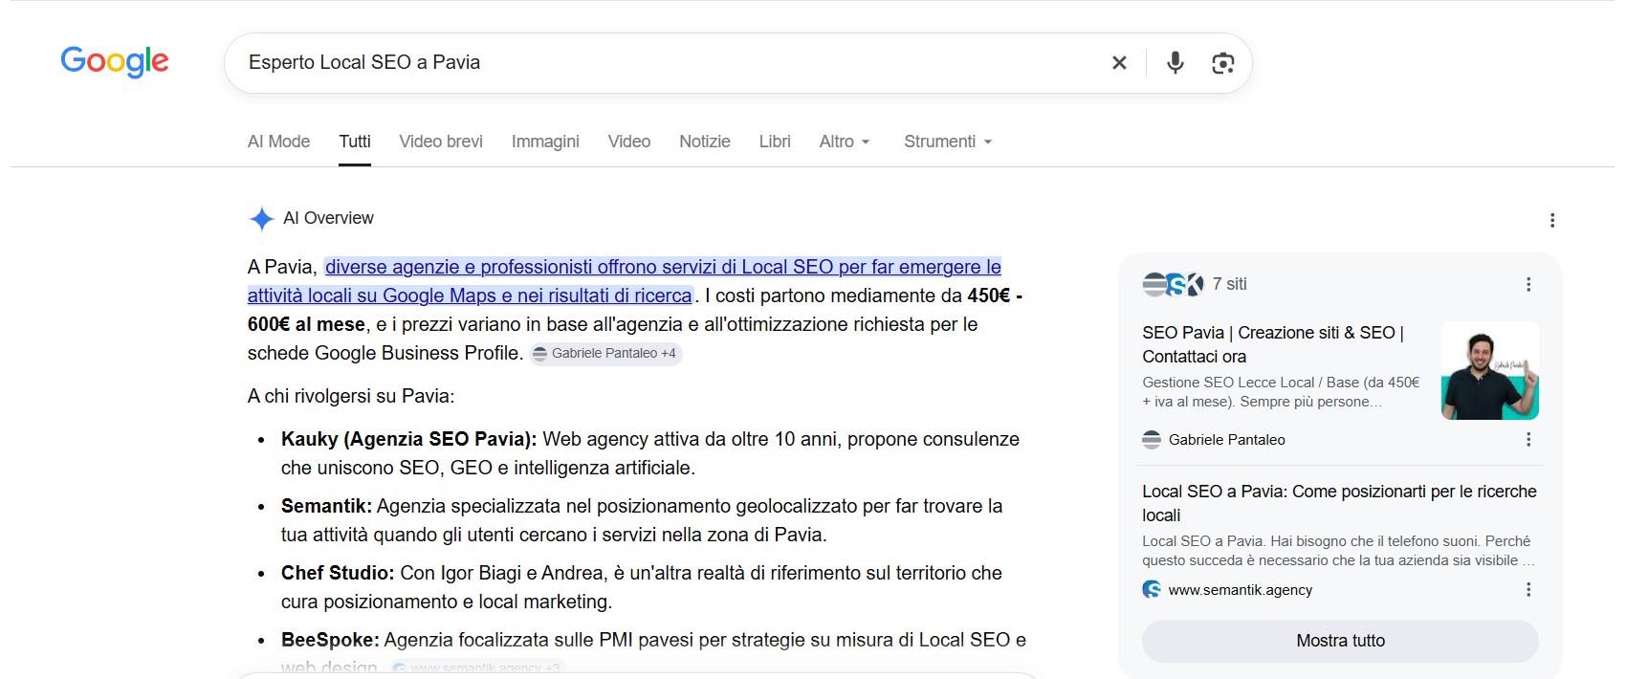This screenshot has width=1626, height=679.
Task: Click the text A chi rivolgersi su Pavia:
Action: point(351,396)
